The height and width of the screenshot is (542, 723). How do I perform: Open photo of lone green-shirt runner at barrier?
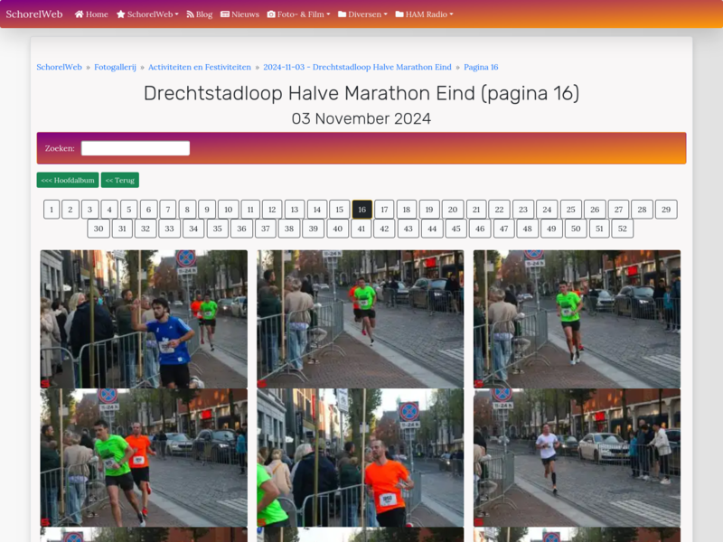pyautogui.click(x=577, y=319)
